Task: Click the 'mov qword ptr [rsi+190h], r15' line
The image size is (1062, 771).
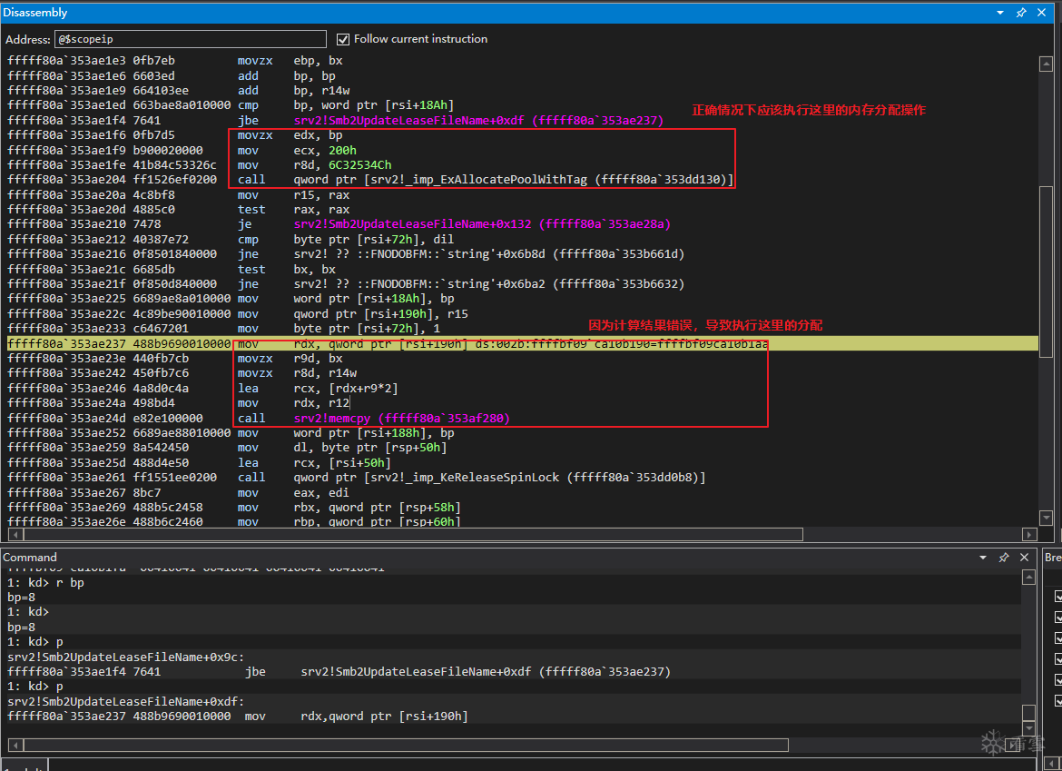Action: [x=238, y=313]
